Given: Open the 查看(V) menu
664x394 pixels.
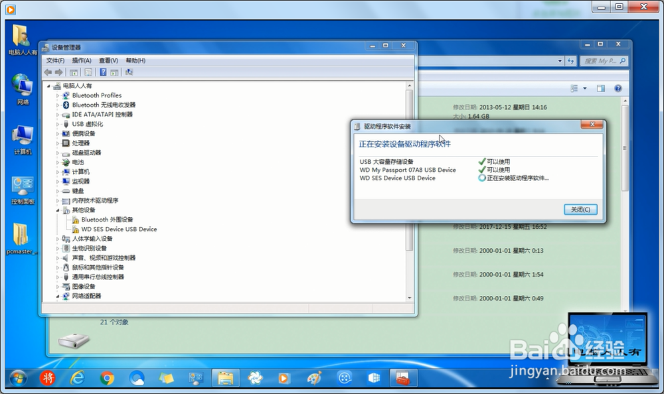Looking at the screenshot, I should pyautogui.click(x=108, y=60).
